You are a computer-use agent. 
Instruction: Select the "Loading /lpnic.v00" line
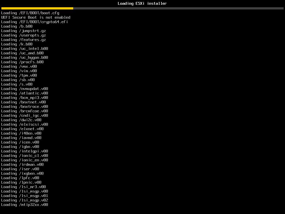(x=21, y=182)
